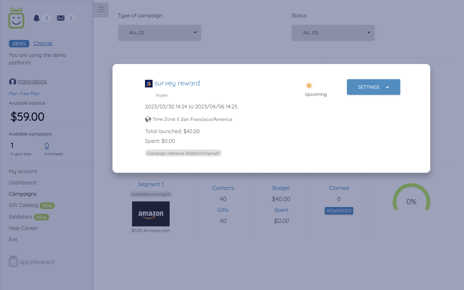464x290 pixels.
Task: Open the Dashboard from the sidebar
Action: pyautogui.click(x=22, y=182)
